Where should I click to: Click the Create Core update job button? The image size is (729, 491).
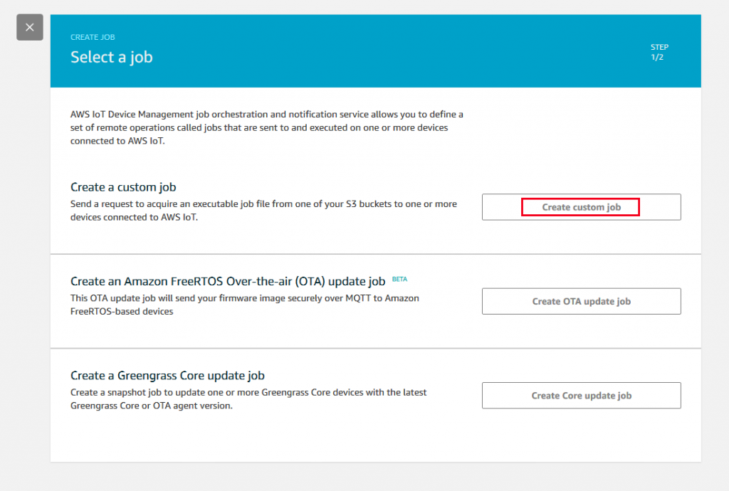pyautogui.click(x=581, y=396)
